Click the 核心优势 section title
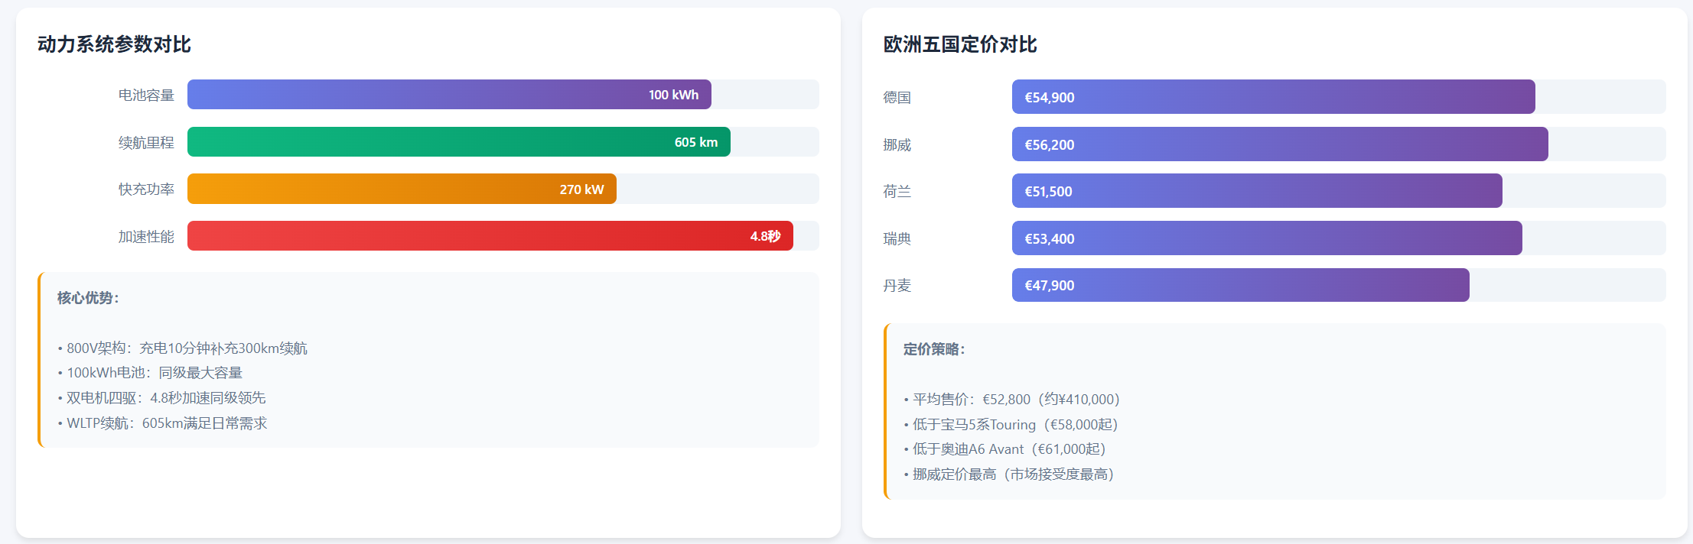The image size is (1693, 544). [x=88, y=298]
